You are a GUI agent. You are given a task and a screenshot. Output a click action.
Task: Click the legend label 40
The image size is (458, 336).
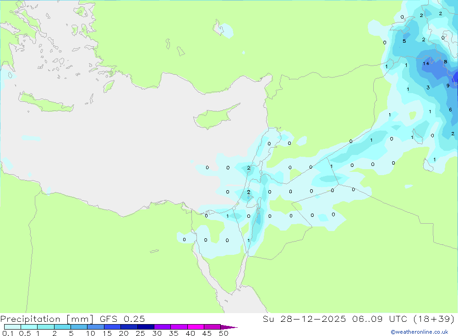pos(191,333)
